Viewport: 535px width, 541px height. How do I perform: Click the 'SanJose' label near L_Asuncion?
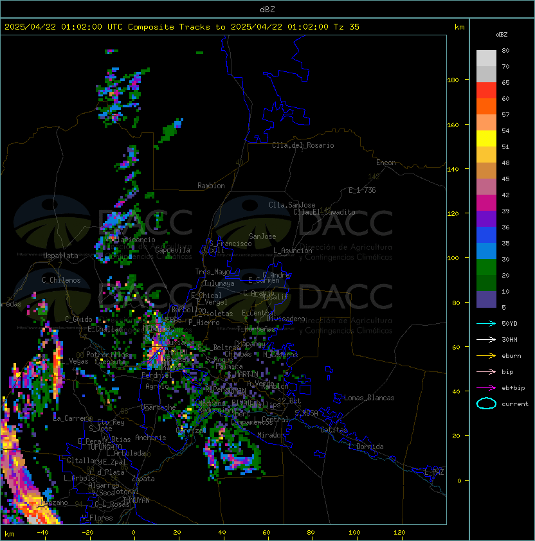tap(262, 236)
